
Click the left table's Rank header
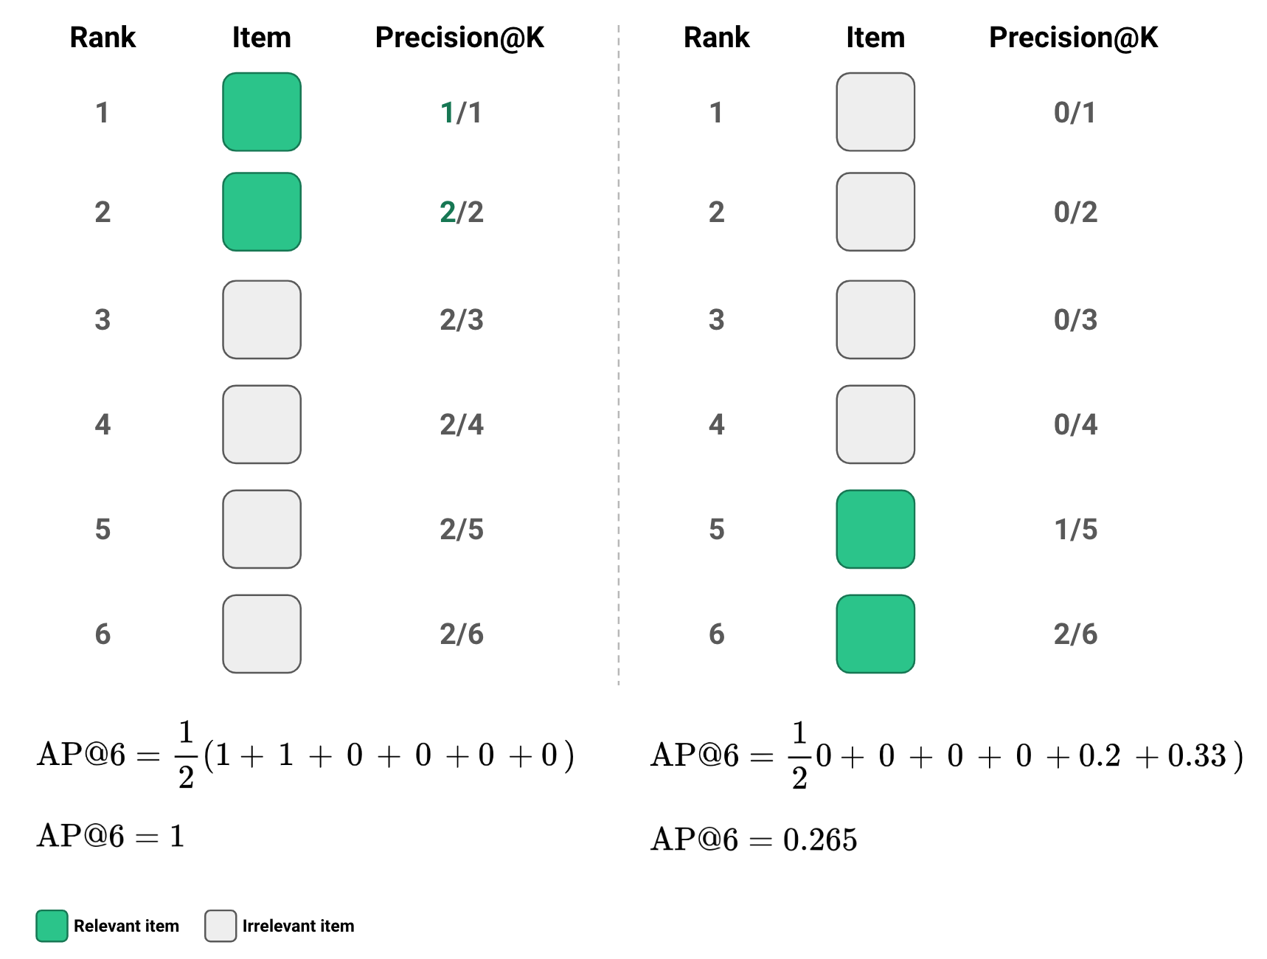103,38
